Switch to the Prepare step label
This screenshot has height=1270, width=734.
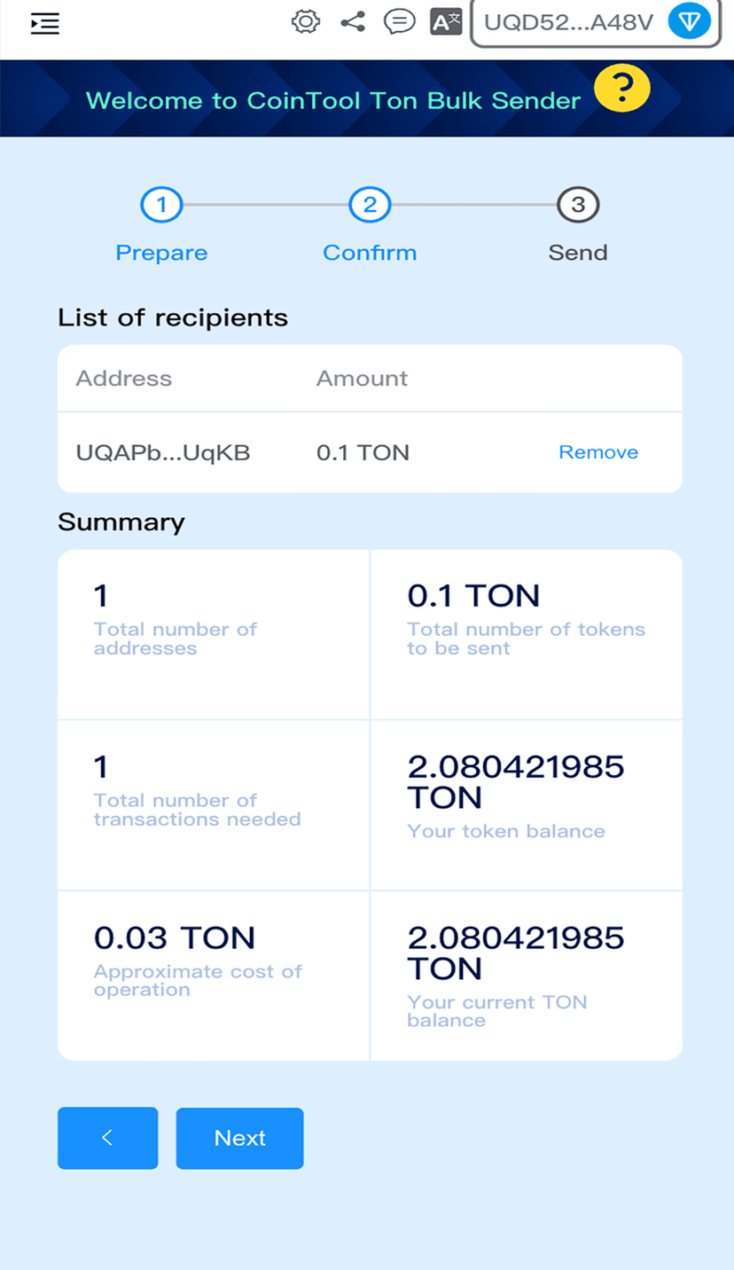coord(161,253)
